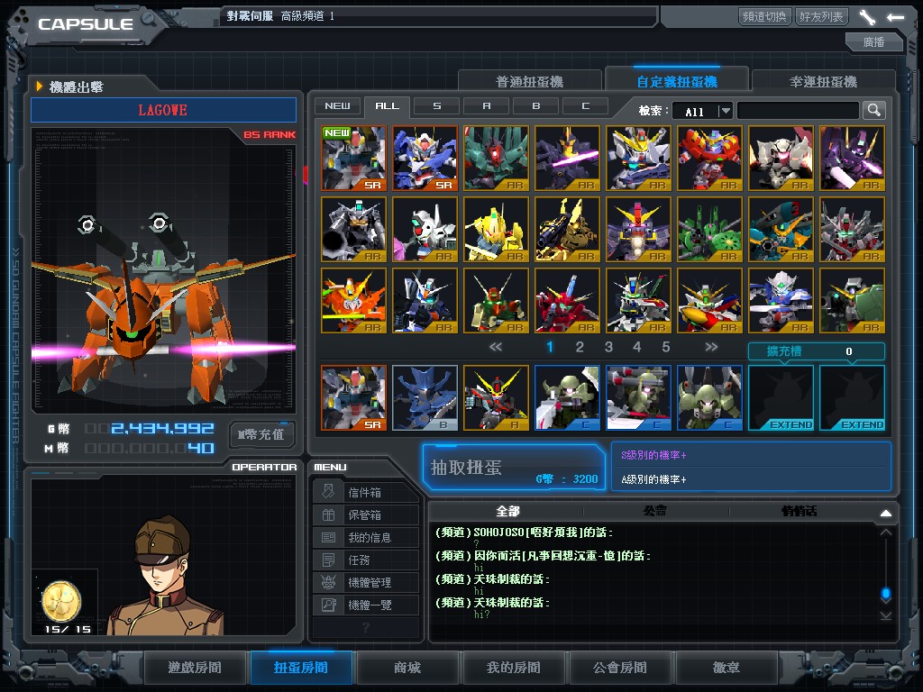Show 全部 chat tab
923x692 pixels.
(507, 511)
